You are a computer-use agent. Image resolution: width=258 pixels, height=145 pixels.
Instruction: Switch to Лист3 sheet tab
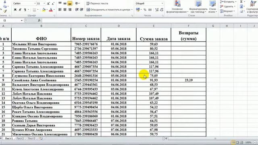[31, 139]
